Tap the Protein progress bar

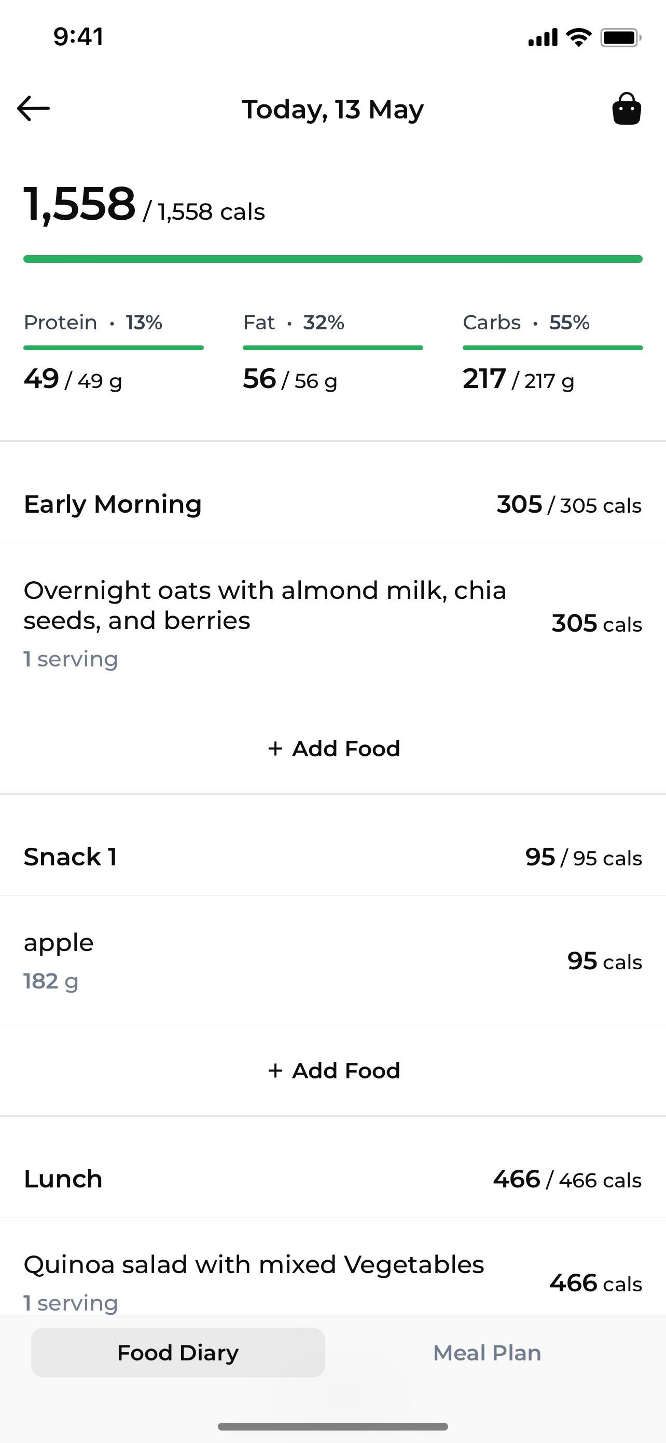point(114,348)
